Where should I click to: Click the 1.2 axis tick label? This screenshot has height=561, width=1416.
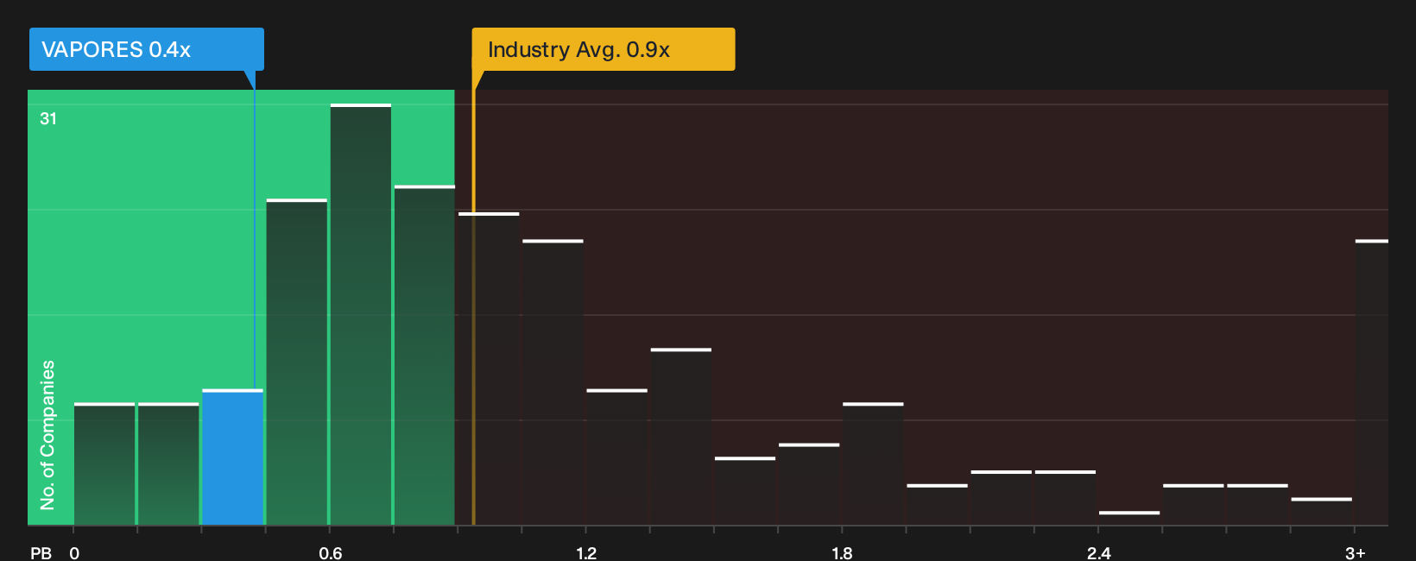(x=586, y=552)
